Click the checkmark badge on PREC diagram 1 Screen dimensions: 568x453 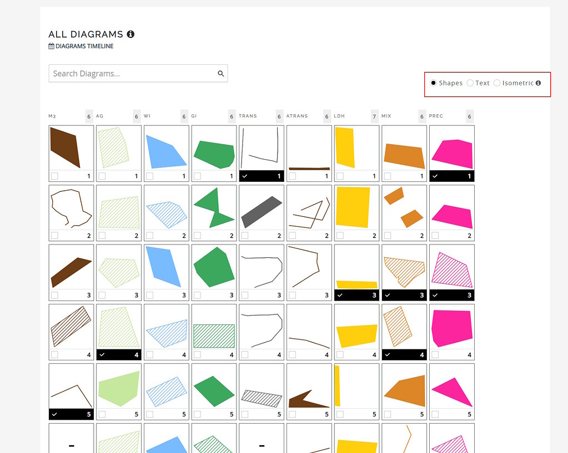click(x=435, y=176)
